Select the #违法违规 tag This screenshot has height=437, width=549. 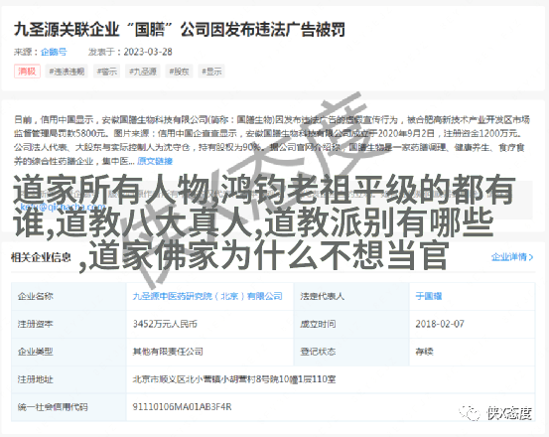coord(67,72)
